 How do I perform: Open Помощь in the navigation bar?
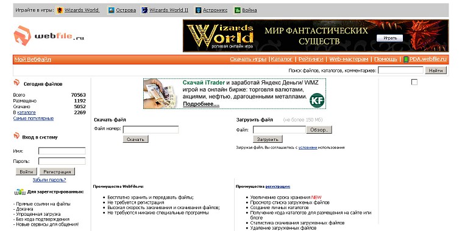(x=386, y=59)
